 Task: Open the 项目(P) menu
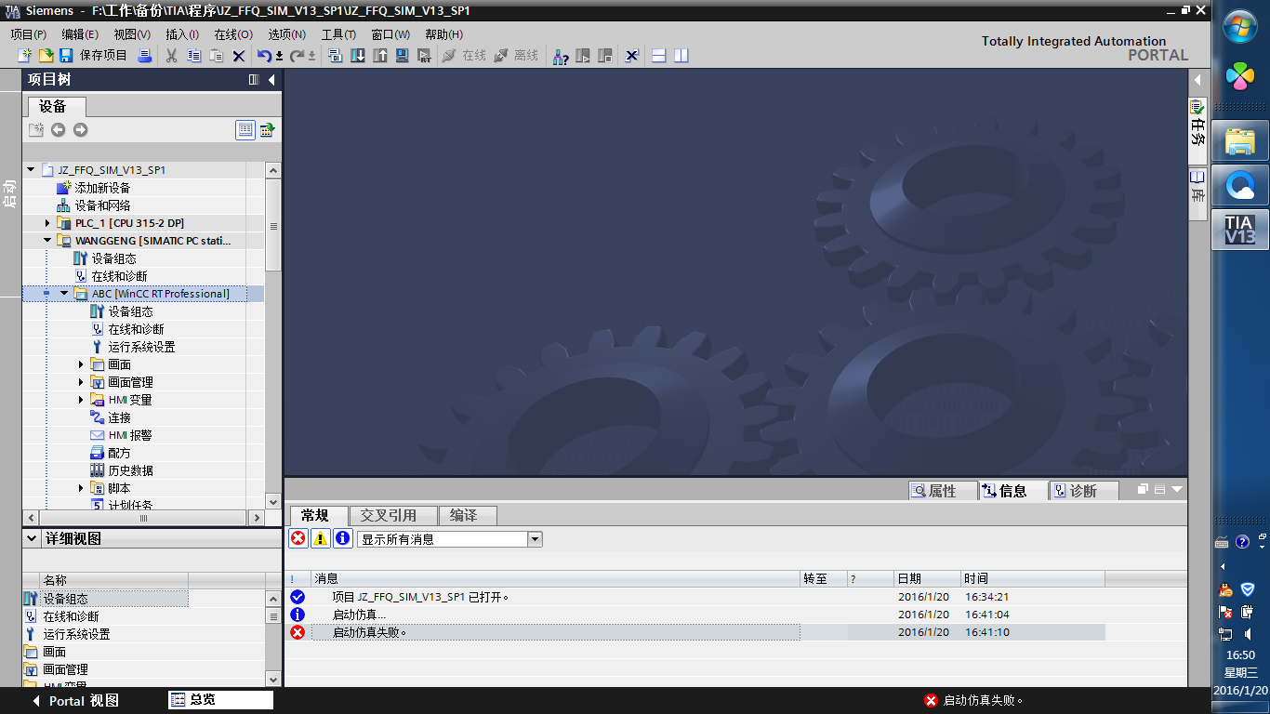[x=28, y=34]
